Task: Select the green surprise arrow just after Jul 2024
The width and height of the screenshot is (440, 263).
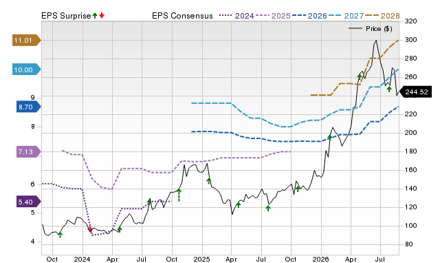Action: coord(149,201)
